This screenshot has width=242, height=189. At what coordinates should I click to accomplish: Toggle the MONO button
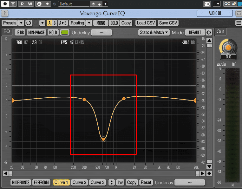tap(101, 23)
